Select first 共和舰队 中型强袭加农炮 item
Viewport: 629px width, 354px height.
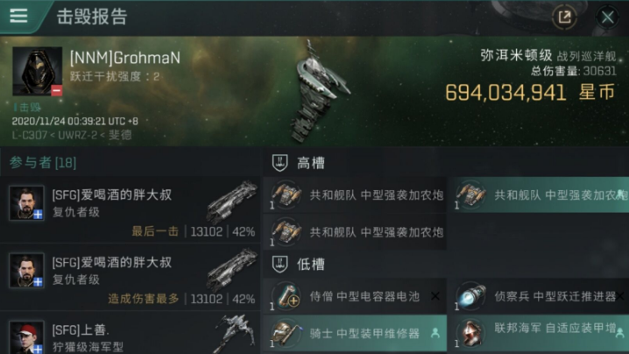click(x=355, y=195)
